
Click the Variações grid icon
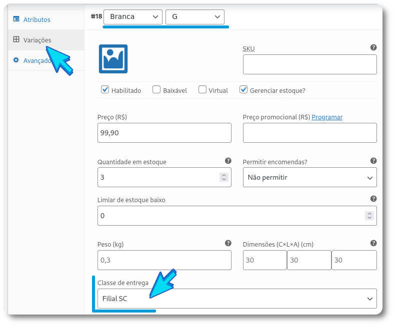[16, 39]
